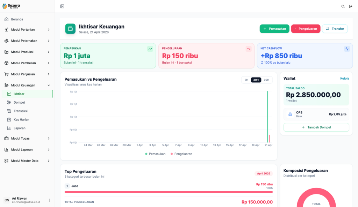Click Modul Master Data icon
Screen dimensions: 358x207
point(6,161)
